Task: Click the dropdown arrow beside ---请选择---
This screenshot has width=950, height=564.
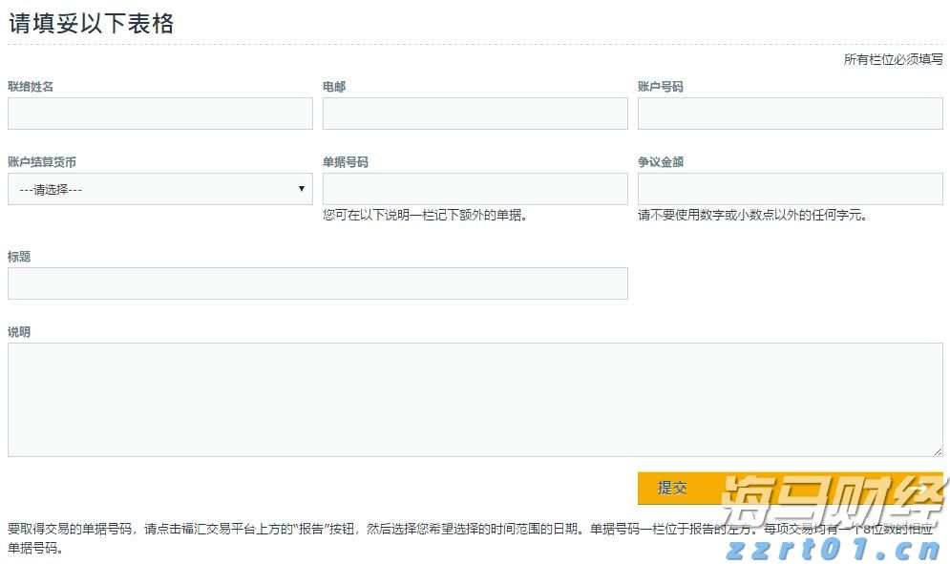Action: pos(301,189)
